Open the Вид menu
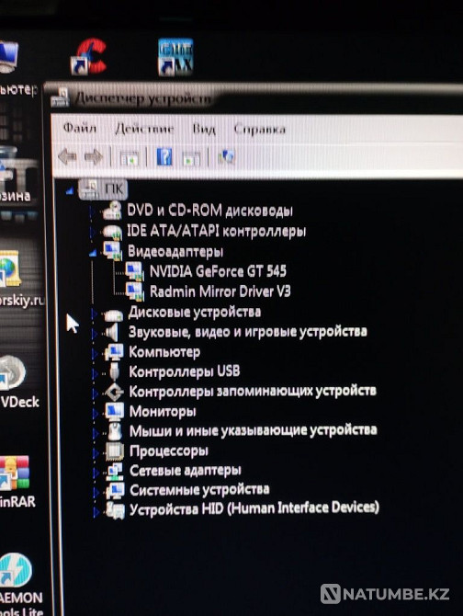Image resolution: width=463 pixels, height=616 pixels. click(204, 129)
